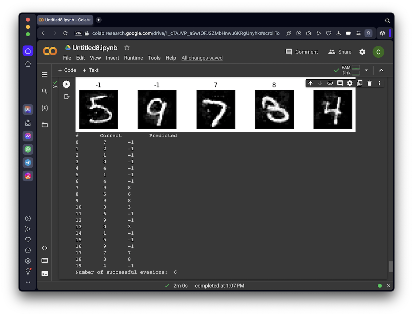Star the Untitled8.ipynb notebook
Image resolution: width=413 pixels, height=316 pixels.
pyautogui.click(x=127, y=47)
